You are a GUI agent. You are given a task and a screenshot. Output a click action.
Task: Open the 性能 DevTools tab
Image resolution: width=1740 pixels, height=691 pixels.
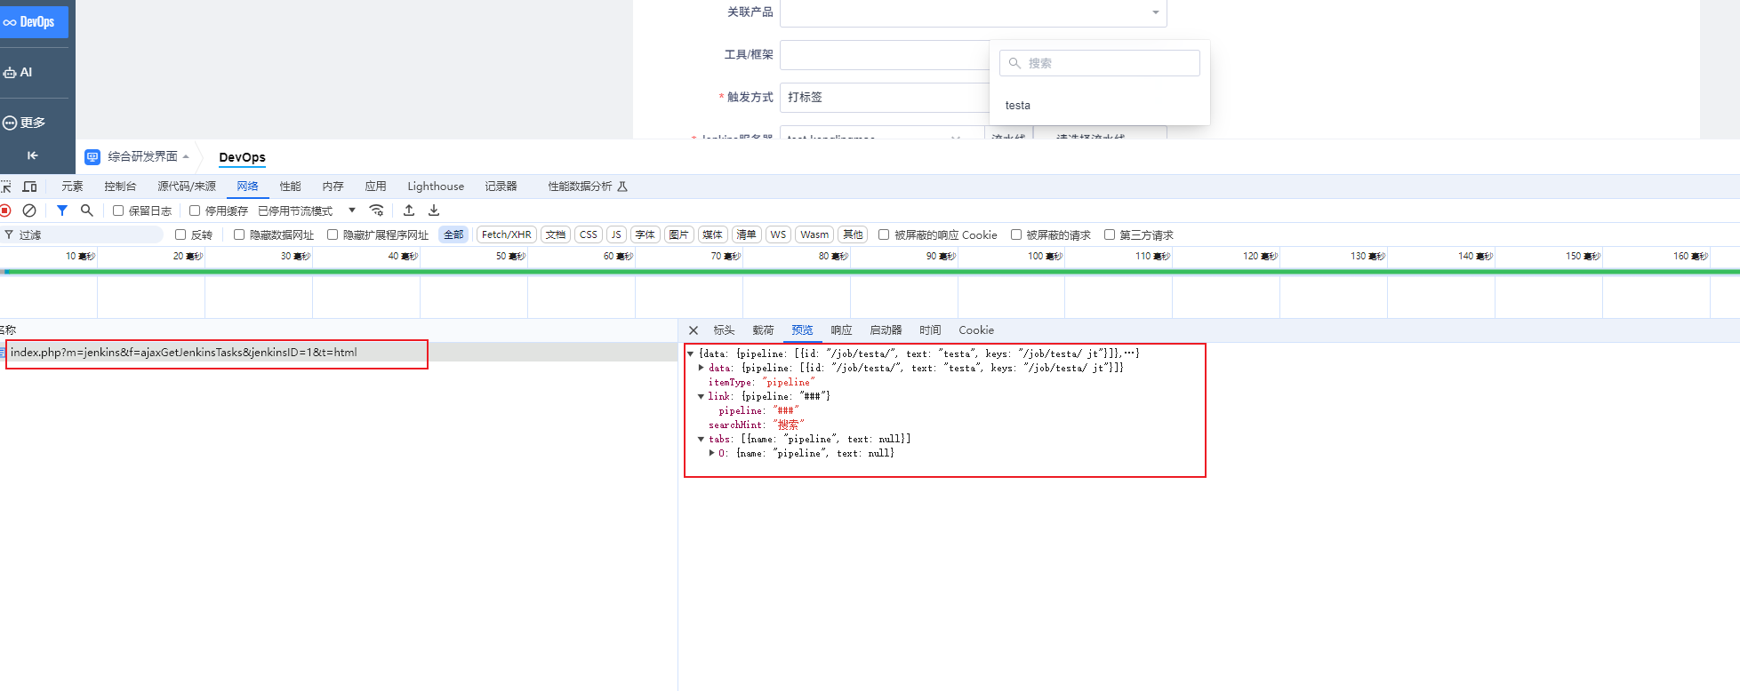coord(290,187)
